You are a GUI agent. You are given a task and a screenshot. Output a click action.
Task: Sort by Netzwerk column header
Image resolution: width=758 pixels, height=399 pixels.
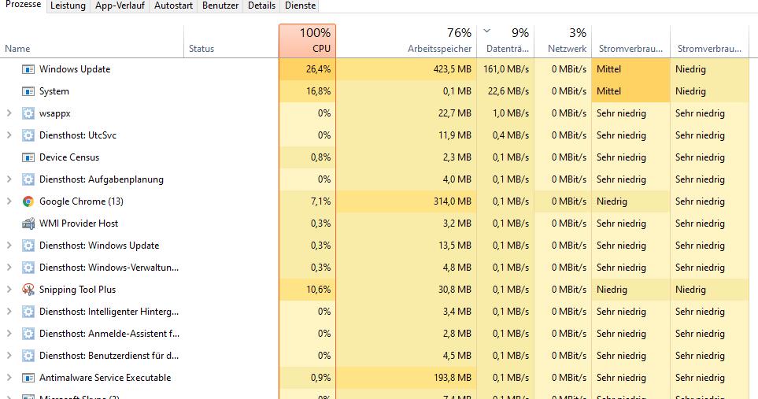pos(563,41)
